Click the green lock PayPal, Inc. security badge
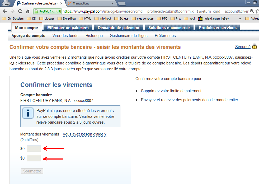Viewport: 259px width, 187px height. (48, 11)
